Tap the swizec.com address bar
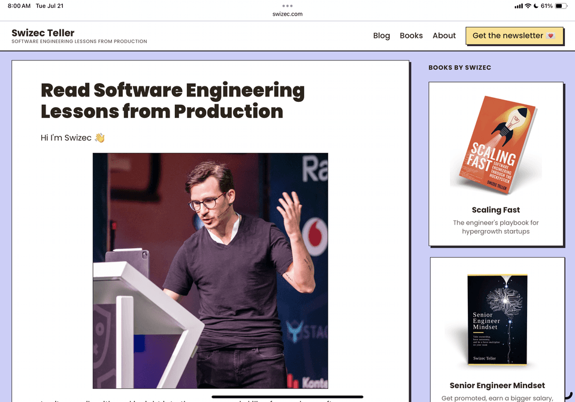The image size is (575, 402). [287, 14]
